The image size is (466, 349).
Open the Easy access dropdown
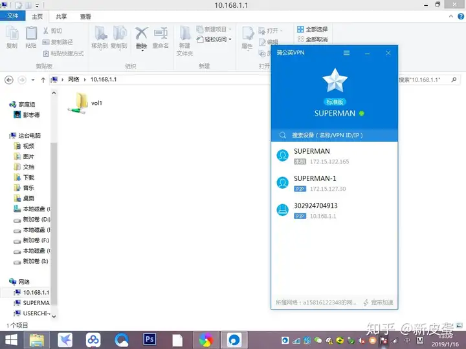[214, 39]
